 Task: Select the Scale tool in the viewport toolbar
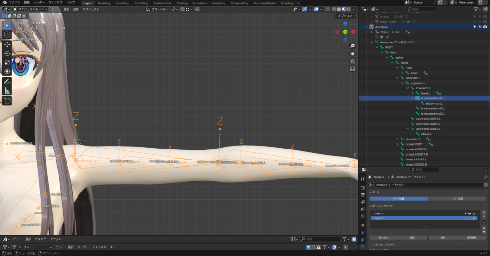pos(7,62)
